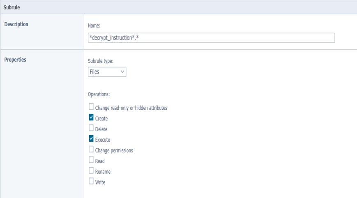Click the 'Name:' field label

(x=94, y=25)
